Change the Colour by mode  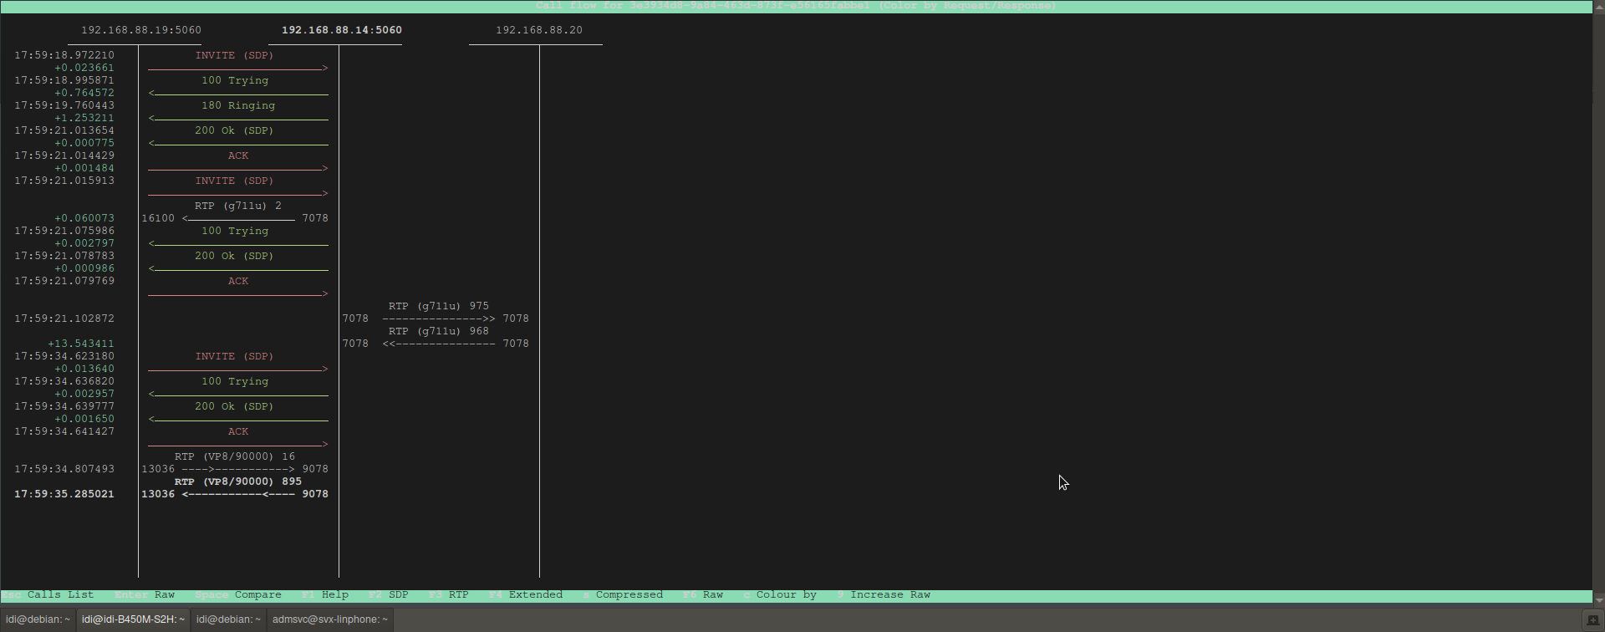tap(780, 595)
